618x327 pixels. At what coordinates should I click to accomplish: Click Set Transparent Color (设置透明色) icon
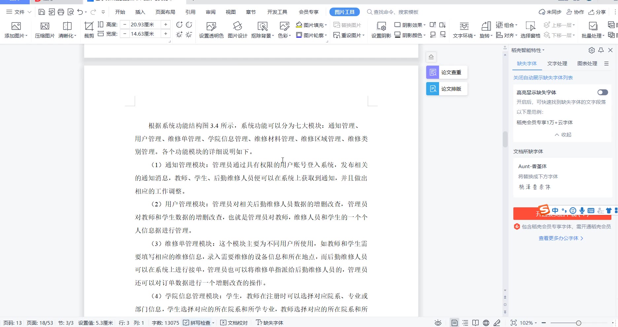[211, 26]
